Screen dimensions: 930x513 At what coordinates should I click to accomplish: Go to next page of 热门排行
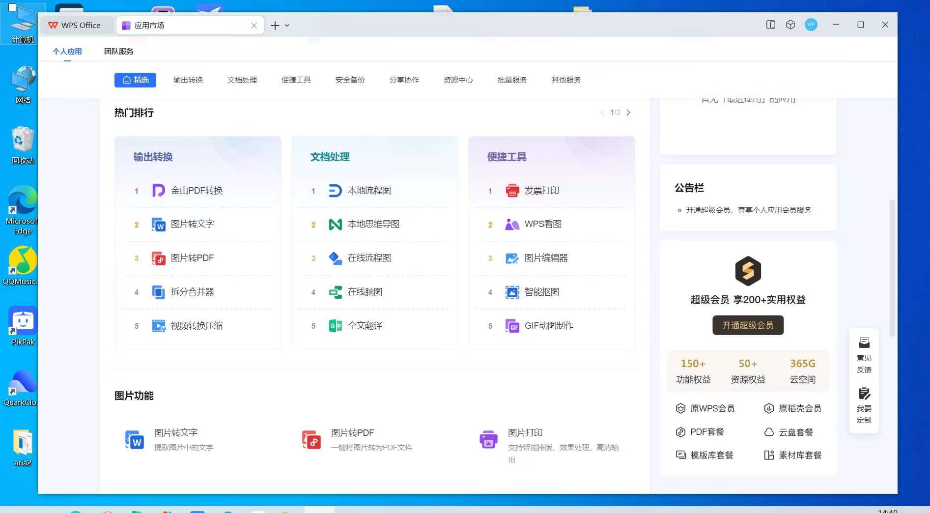629,113
